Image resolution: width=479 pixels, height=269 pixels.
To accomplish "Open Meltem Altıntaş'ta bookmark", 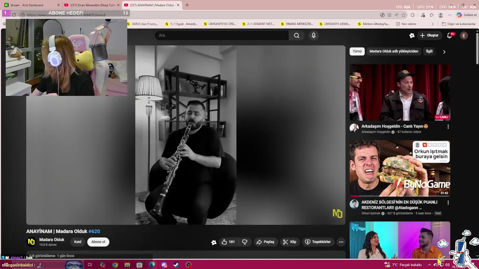I will (x=373, y=24).
